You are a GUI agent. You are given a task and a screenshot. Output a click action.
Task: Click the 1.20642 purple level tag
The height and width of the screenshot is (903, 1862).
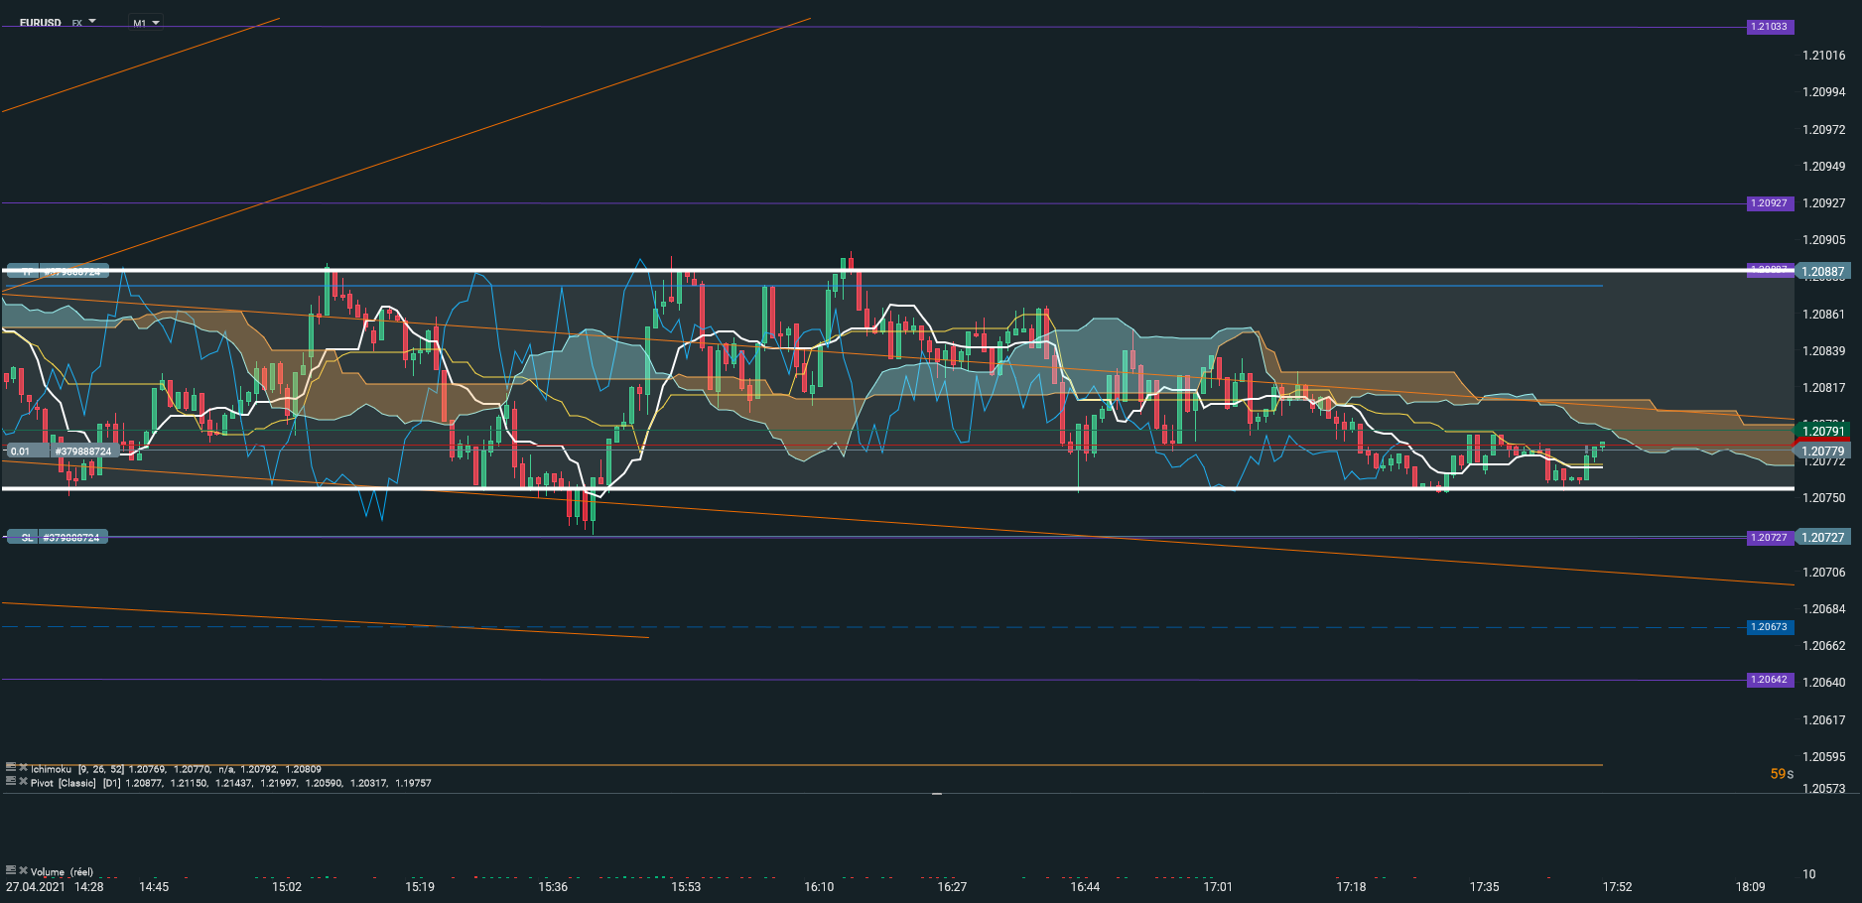[1769, 680]
